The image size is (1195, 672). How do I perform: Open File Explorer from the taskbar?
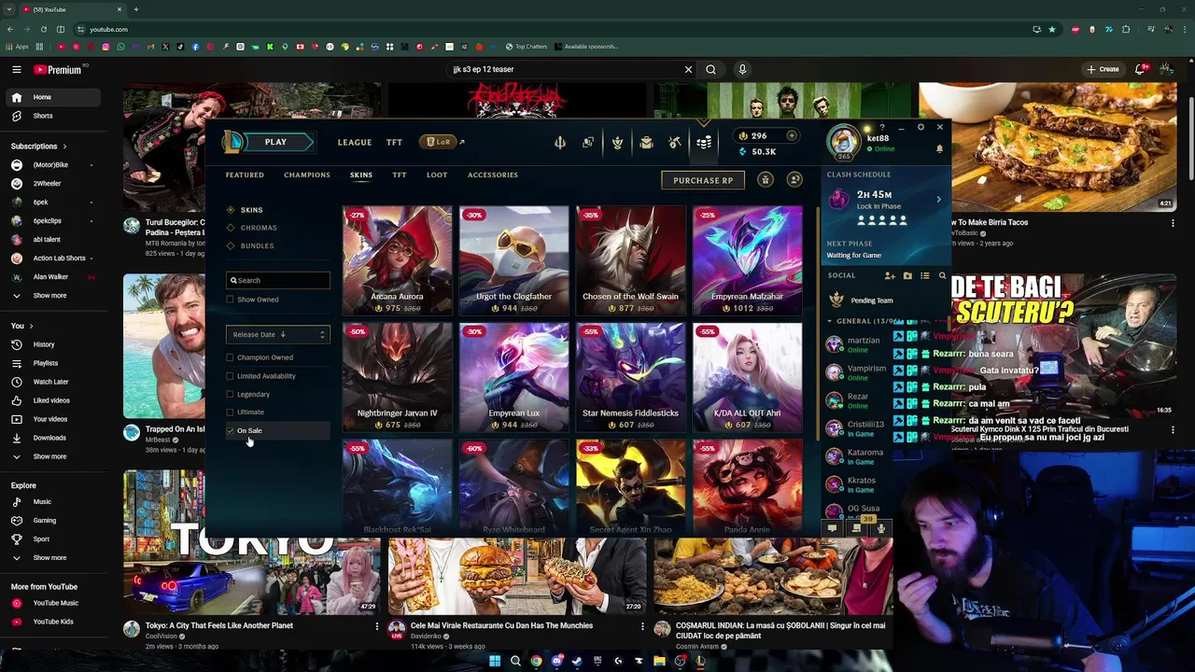[659, 661]
